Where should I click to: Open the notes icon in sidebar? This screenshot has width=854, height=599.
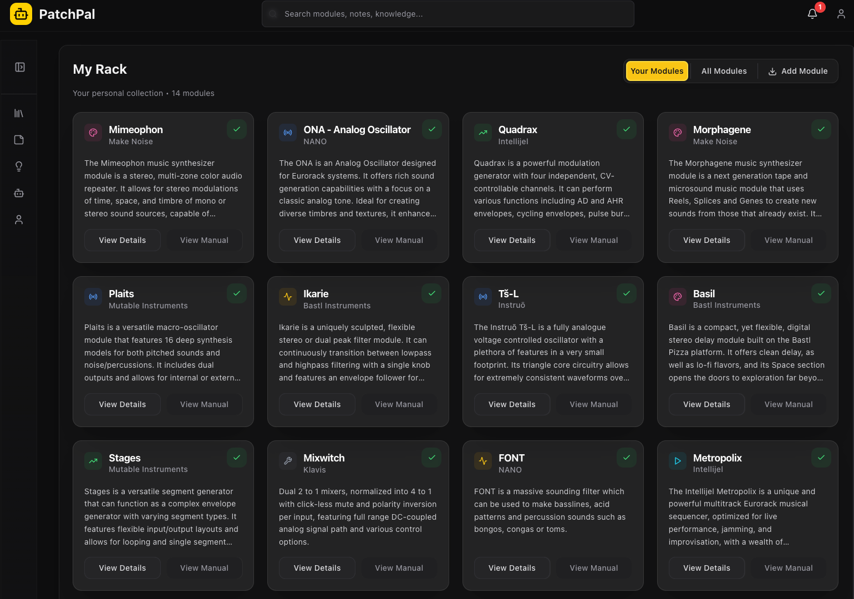pos(19,140)
